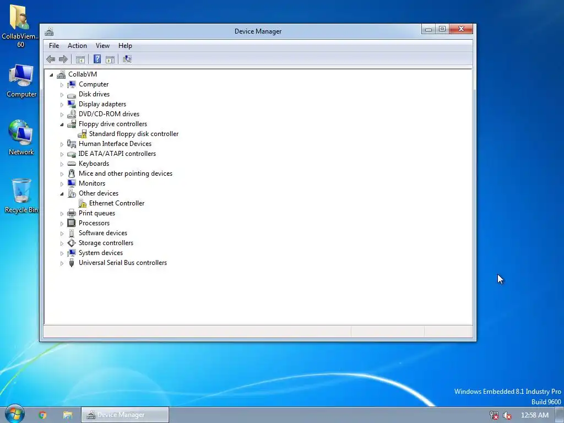Select IDE ATA/ATAPI controllers label

click(117, 154)
